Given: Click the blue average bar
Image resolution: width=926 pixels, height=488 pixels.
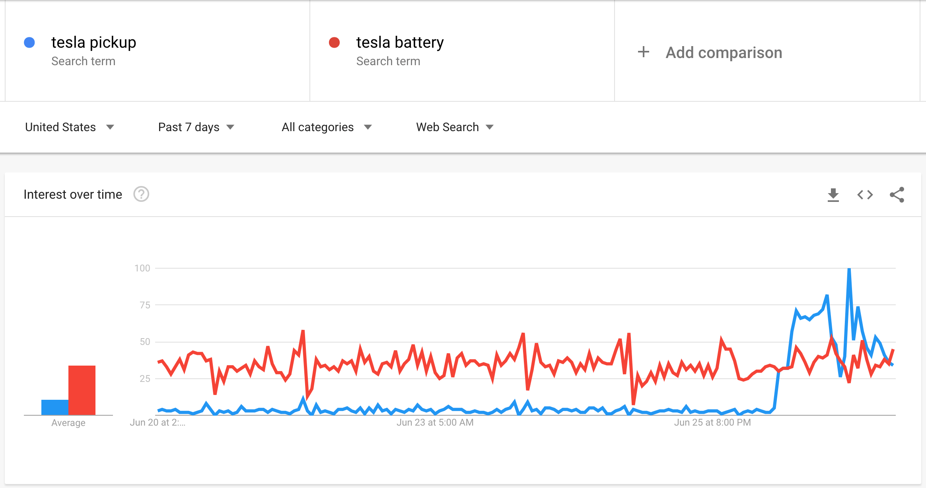Looking at the screenshot, I should [x=55, y=407].
